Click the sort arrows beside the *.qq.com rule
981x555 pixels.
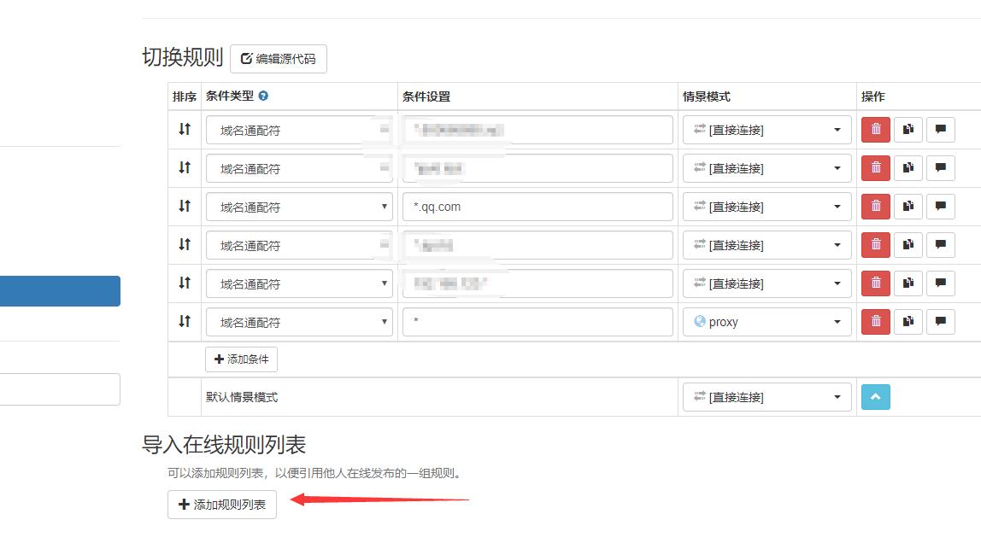[185, 206]
